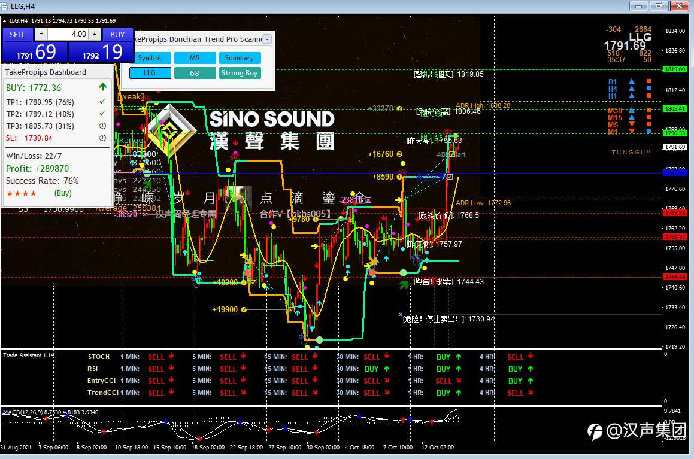Click the white 1791.69 current price label
This screenshot has width=694, height=459.
tap(674, 147)
